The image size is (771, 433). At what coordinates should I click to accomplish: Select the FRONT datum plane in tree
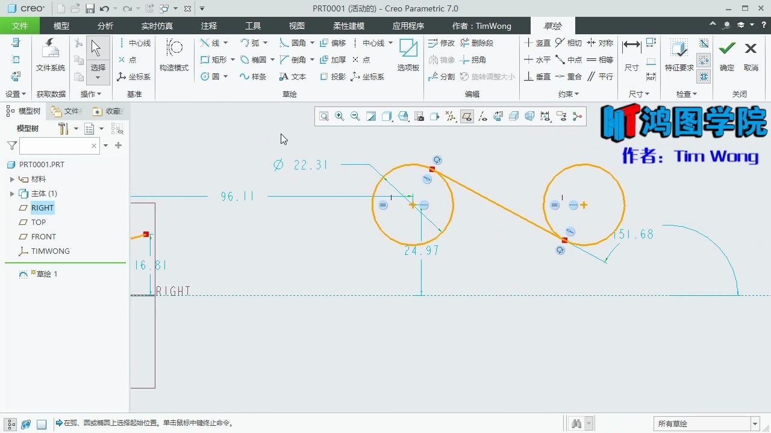tap(43, 237)
